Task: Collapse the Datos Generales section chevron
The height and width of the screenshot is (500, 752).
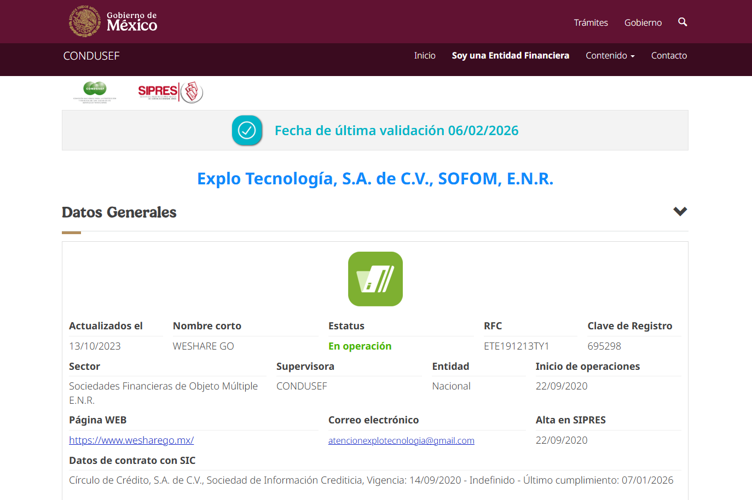Action: click(680, 212)
